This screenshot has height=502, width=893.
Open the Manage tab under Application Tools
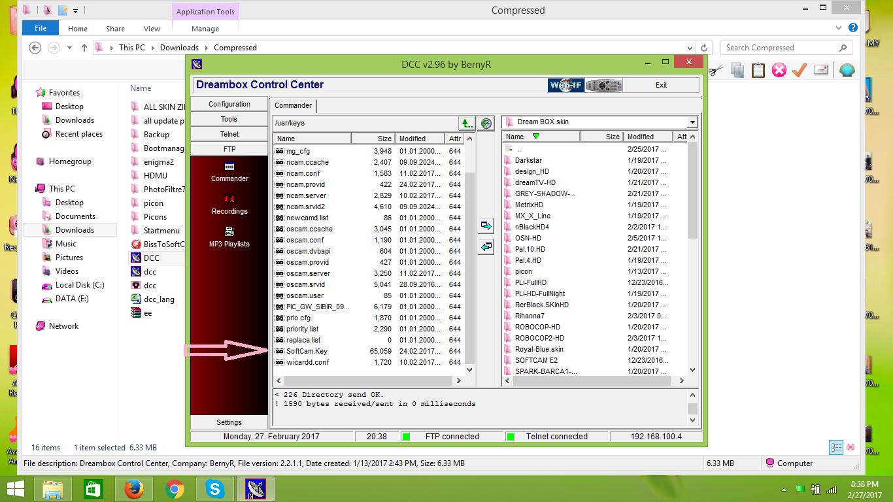[205, 29]
